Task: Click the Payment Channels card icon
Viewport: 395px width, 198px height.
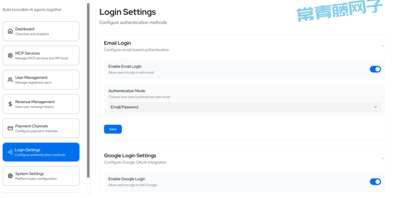Action: tap(10, 128)
